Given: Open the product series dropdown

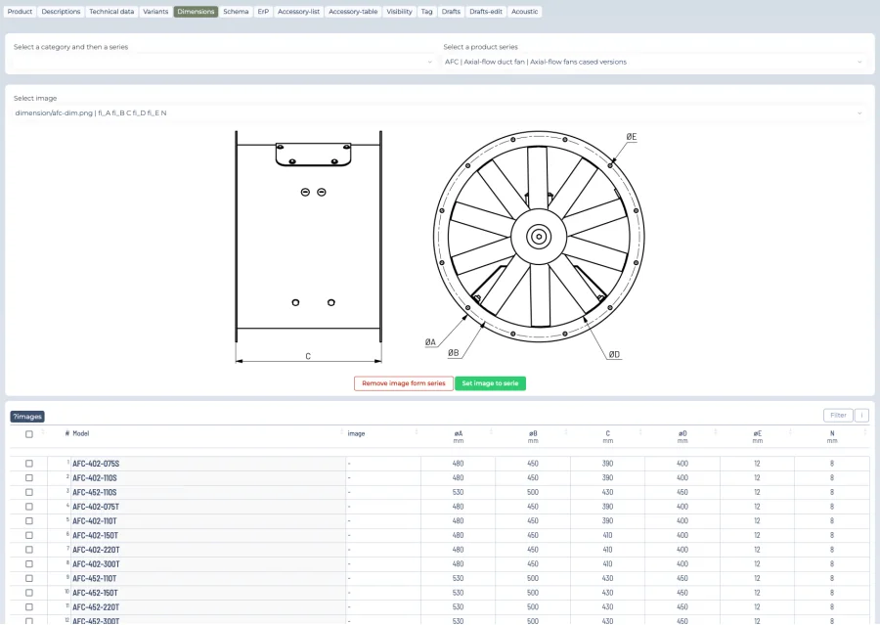Looking at the screenshot, I should (x=653, y=62).
